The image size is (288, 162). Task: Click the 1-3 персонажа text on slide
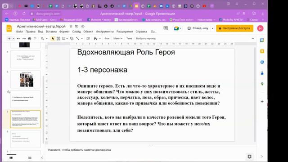102,70
